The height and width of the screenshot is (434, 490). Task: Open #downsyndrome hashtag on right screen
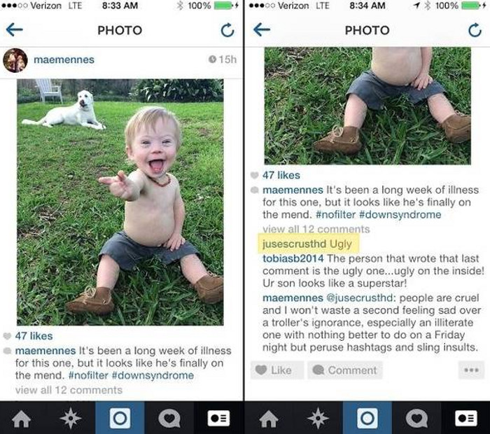400,215
